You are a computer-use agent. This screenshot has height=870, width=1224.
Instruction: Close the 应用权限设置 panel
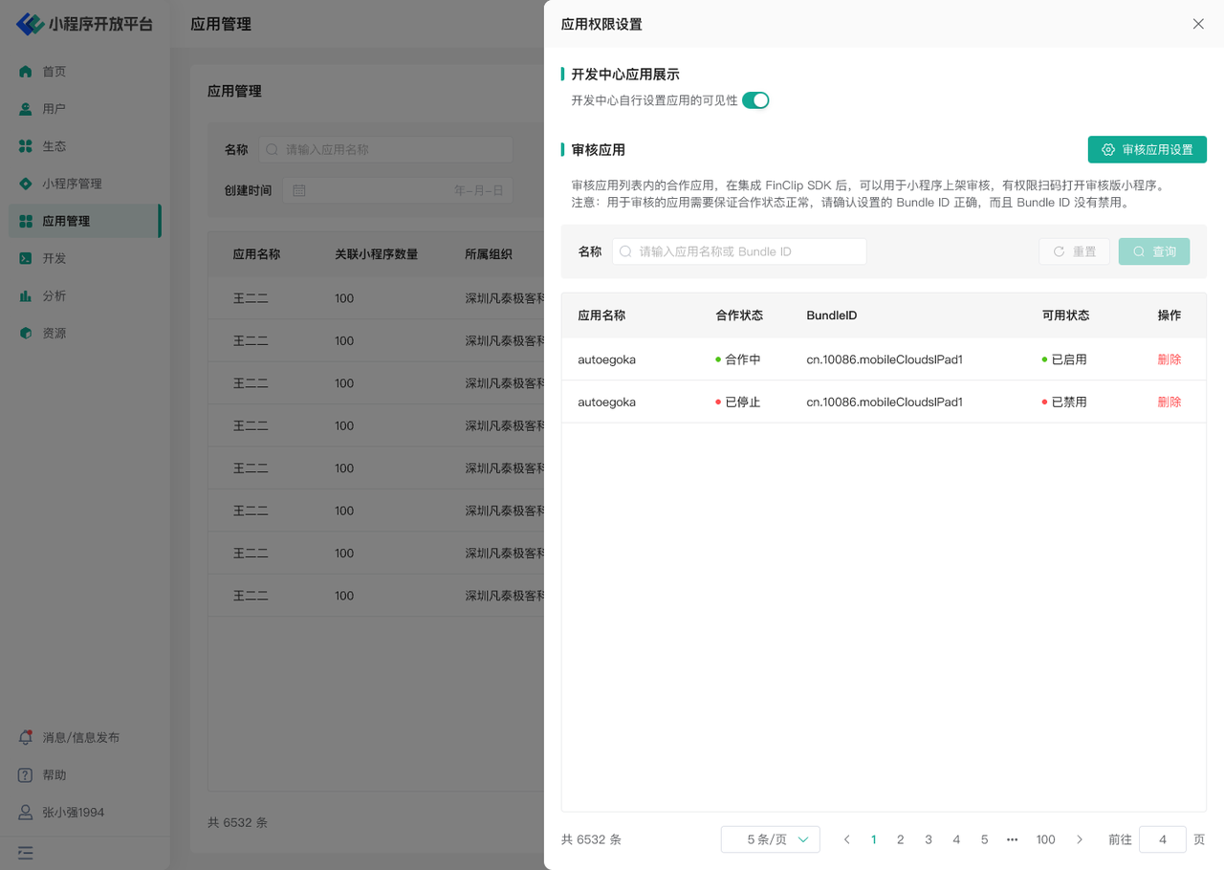pyautogui.click(x=1198, y=24)
